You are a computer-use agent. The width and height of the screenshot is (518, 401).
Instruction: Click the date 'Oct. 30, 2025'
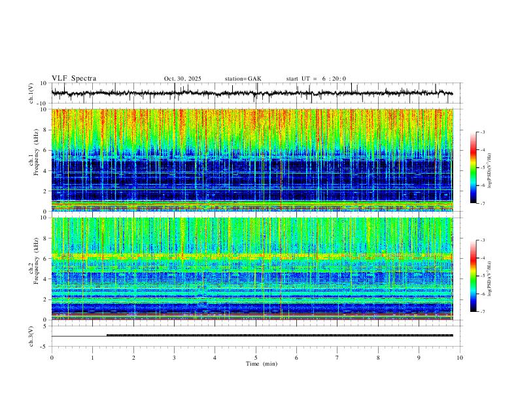[182, 79]
